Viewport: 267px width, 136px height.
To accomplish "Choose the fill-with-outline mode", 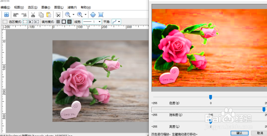I will (69, 22).
